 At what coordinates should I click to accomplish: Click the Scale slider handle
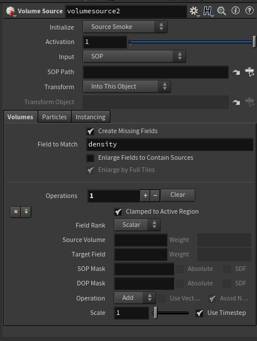click(x=155, y=313)
